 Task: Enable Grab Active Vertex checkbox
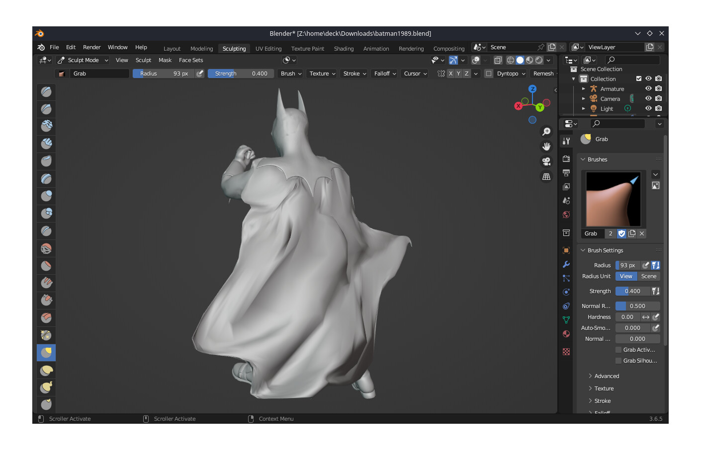coord(618,350)
